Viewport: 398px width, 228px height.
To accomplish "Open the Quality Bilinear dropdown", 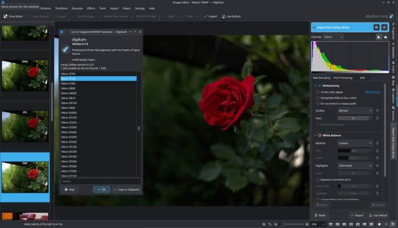I will click(x=355, y=111).
